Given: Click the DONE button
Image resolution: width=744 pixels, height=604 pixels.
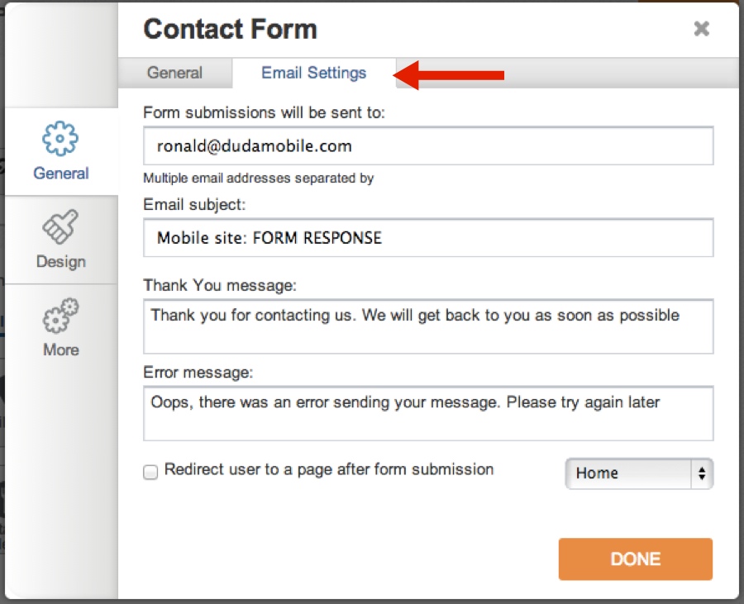Looking at the screenshot, I should [636, 559].
